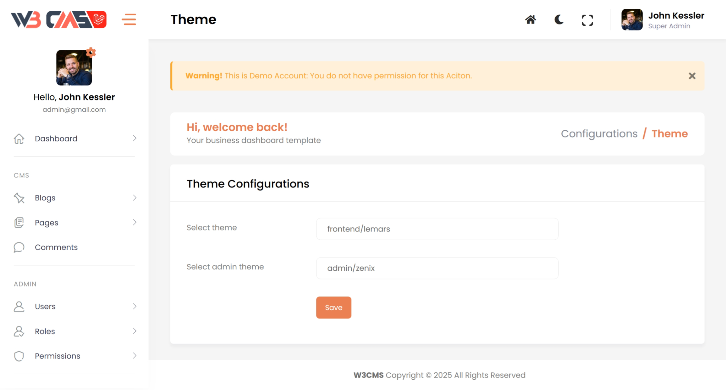
Task: Click the Permissions shield icon
Action: point(19,356)
